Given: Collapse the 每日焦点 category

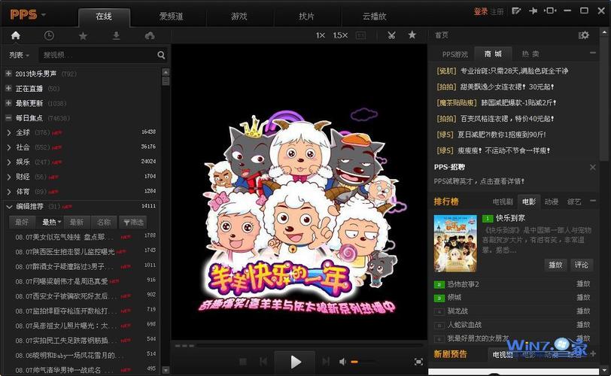Looking at the screenshot, I should [8, 118].
